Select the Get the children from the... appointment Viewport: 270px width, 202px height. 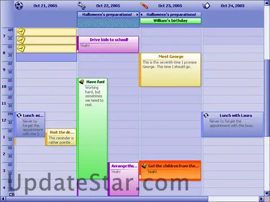[x=170, y=171]
